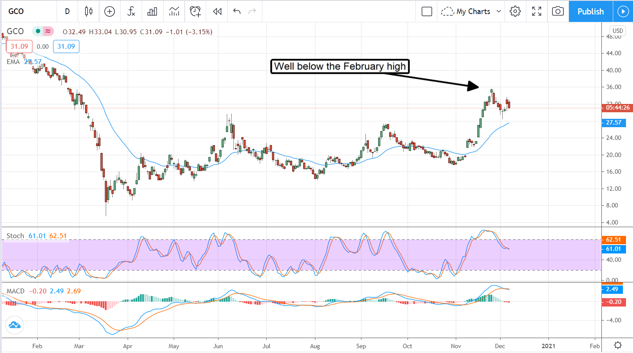633x353 pixels.
Task: Select the layout square icon
Action: pos(427,11)
